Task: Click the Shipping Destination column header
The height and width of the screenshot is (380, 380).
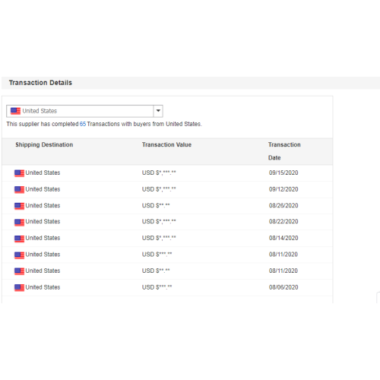Action: [x=44, y=144]
